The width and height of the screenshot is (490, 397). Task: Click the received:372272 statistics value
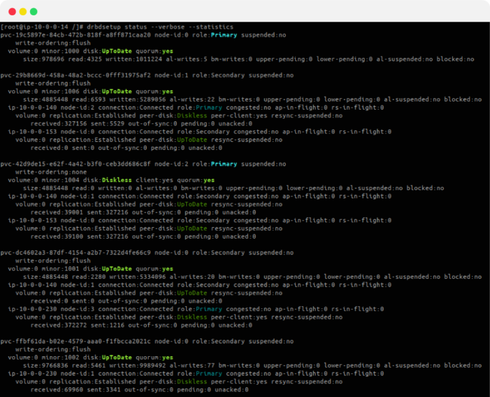point(59,326)
